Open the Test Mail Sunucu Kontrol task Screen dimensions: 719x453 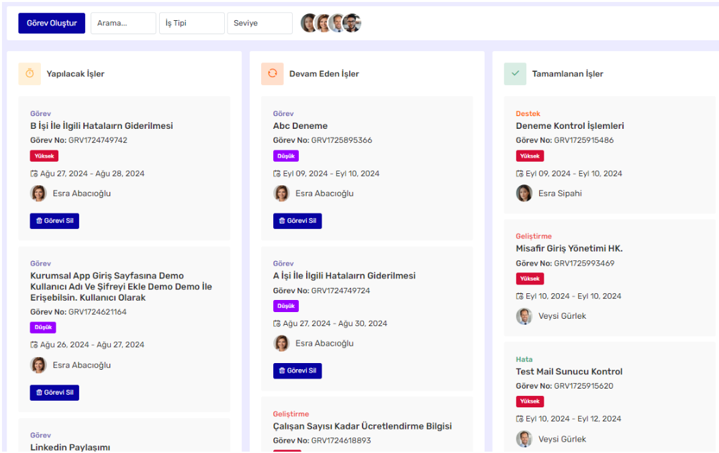coord(569,372)
